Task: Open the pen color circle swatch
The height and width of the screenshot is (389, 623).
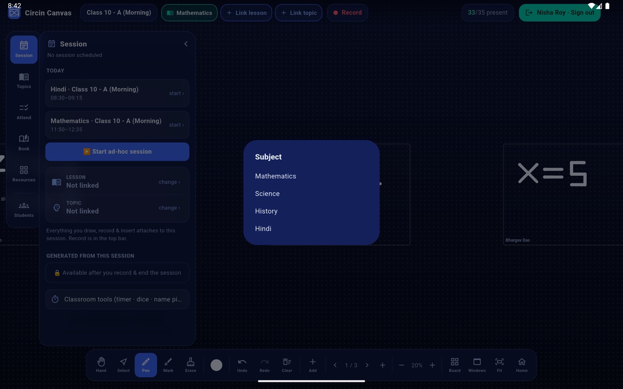Action: coord(216,365)
